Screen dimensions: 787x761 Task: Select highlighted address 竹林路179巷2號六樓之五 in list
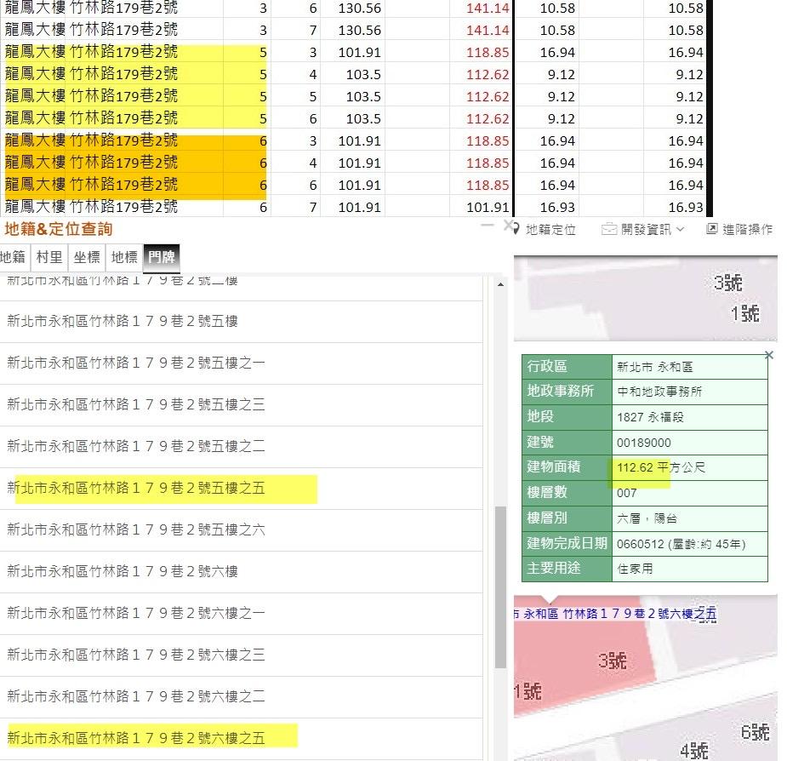click(x=136, y=737)
